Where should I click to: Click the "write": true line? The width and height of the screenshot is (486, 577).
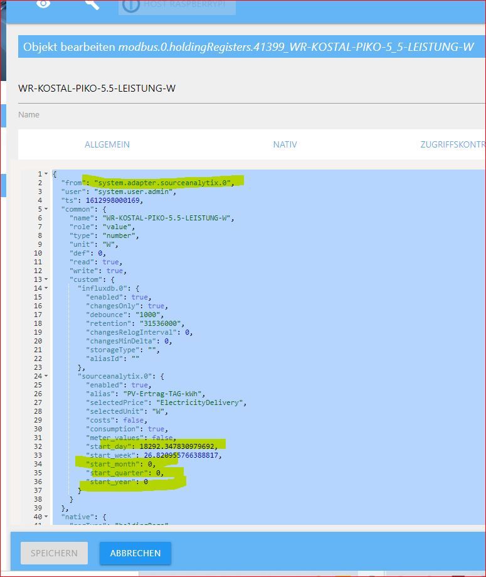(98, 271)
